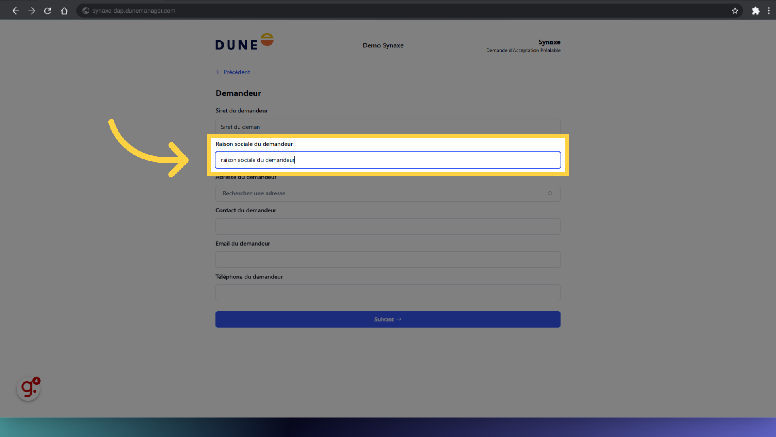Focus the Siret du demandeur field
776x437 pixels.
click(x=388, y=126)
